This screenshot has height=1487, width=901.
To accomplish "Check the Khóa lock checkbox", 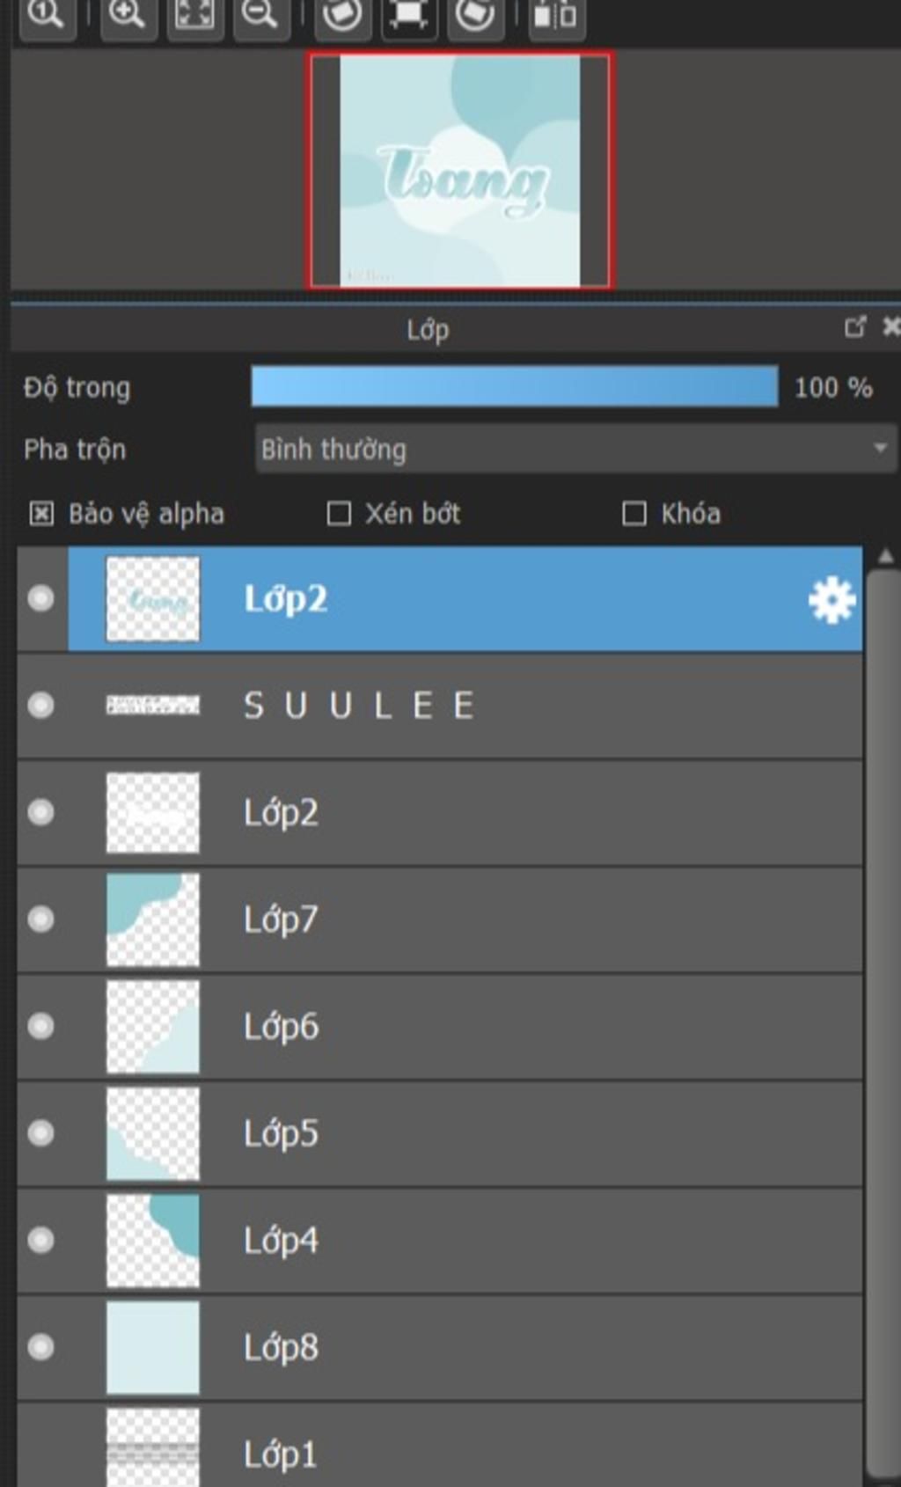I will point(634,514).
